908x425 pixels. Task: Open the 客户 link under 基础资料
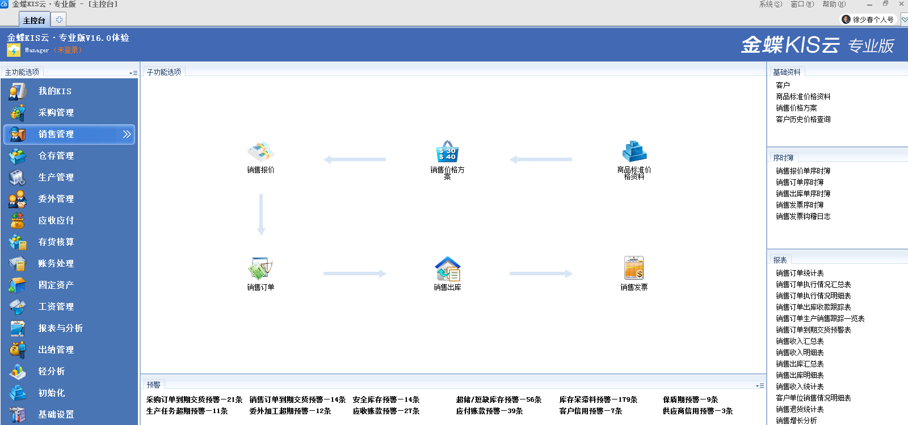[783, 85]
